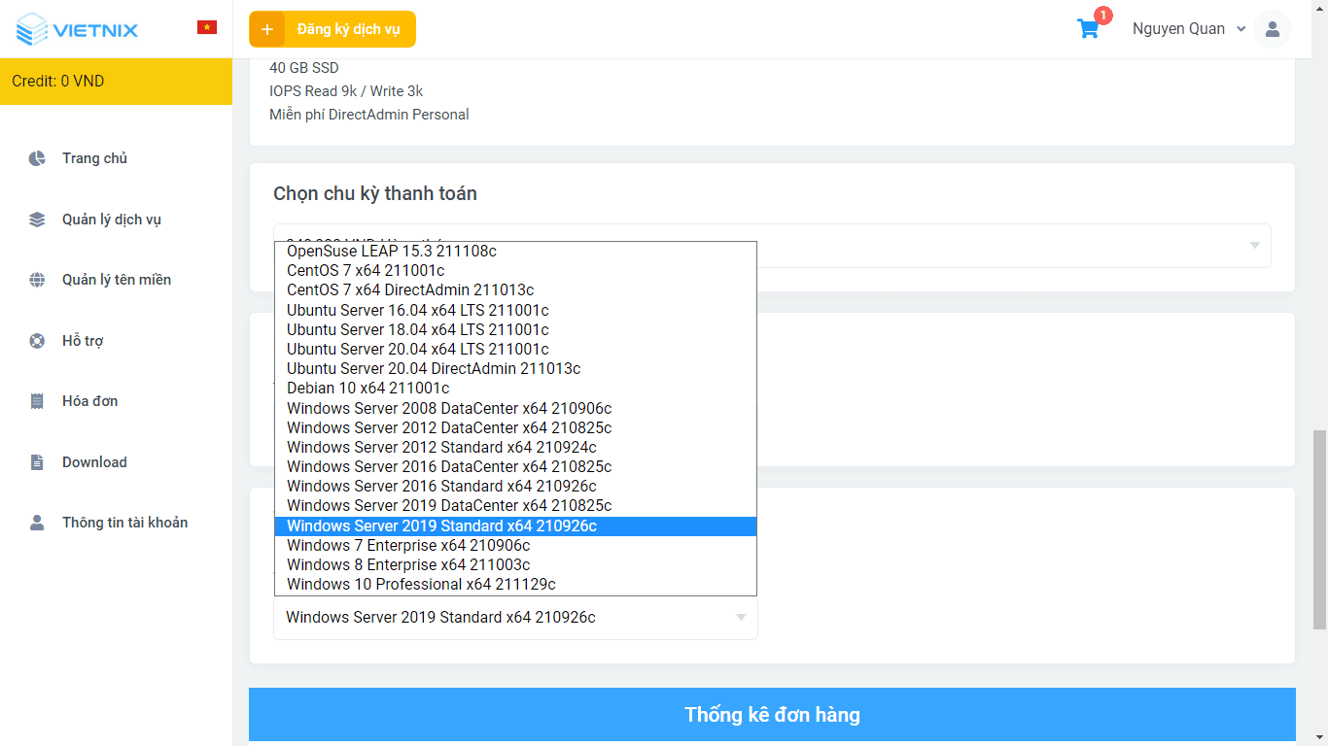This screenshot has height=746, width=1328.
Task: Expand the billing cycle dropdown arrow
Action: [x=1254, y=245]
